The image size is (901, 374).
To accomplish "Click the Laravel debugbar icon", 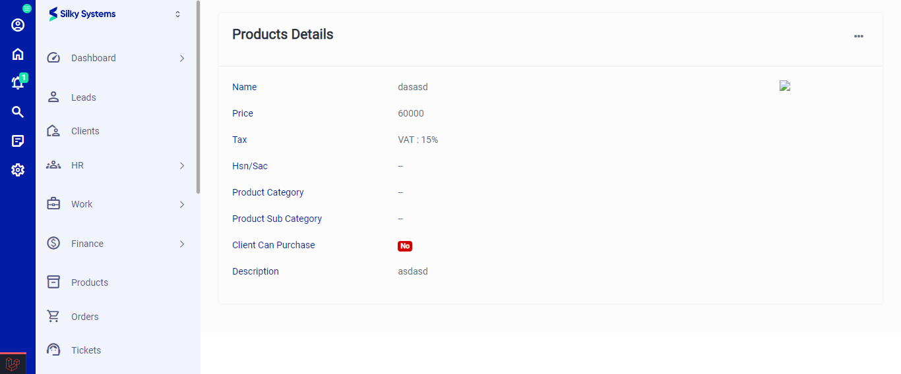I will (x=13, y=363).
